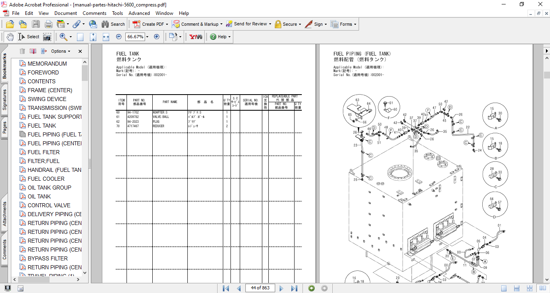This screenshot has width=550, height=293.
Task: Select the Hand tool
Action: [10, 37]
